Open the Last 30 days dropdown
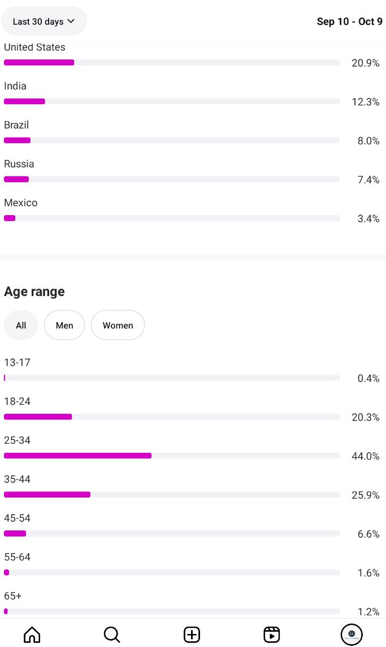 point(44,22)
